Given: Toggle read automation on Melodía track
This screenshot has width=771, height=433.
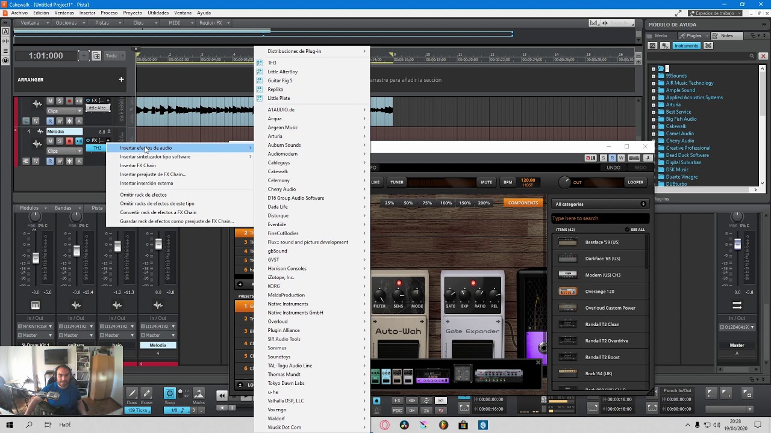Looking at the screenshot, I should tap(50, 161).
